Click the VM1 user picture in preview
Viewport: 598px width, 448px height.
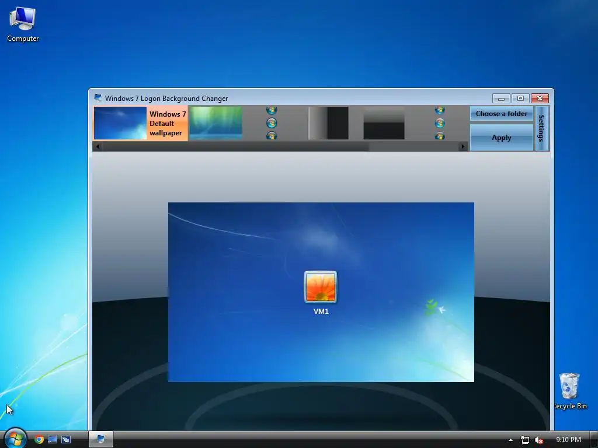pyautogui.click(x=321, y=287)
